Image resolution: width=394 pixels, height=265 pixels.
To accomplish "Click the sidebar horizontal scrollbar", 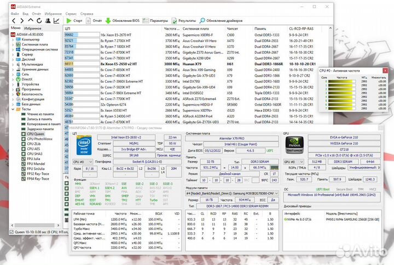I will (x=34, y=225).
